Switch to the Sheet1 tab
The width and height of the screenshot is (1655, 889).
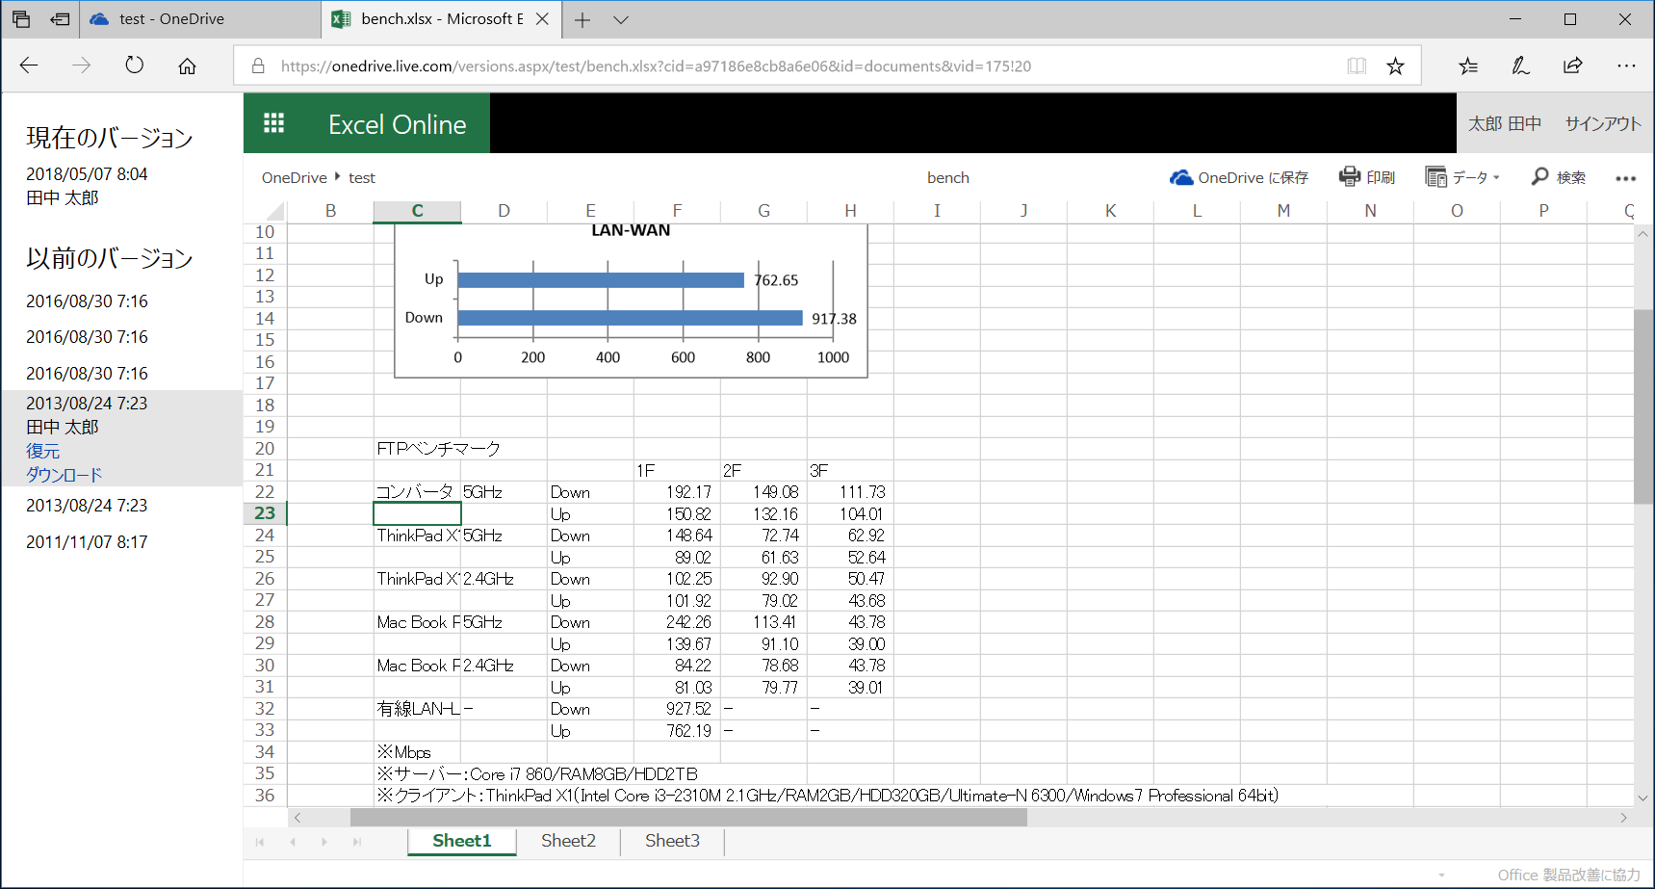462,841
